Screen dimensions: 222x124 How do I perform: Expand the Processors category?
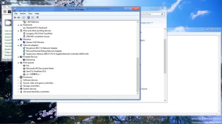pos(18,77)
